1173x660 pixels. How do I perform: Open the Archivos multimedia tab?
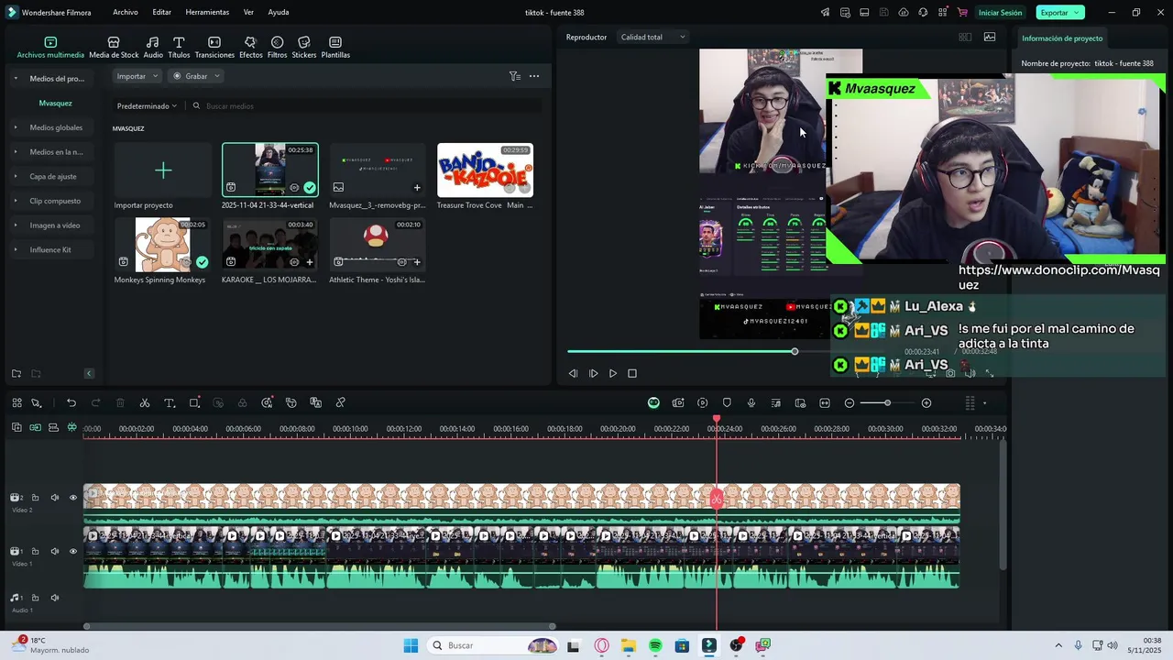coord(50,48)
